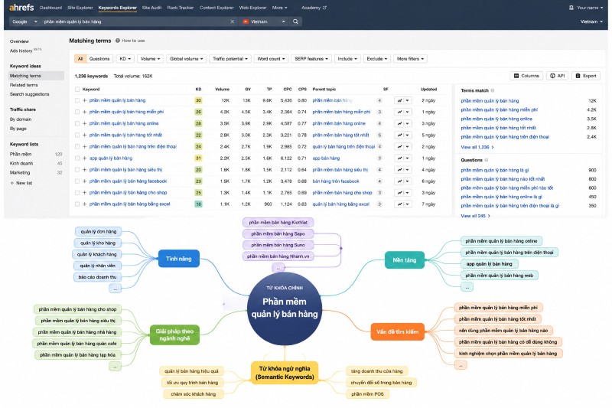Switch to the Questions tab
This screenshot has height=408, width=612.
click(99, 59)
